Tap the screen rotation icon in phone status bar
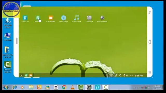Image resolution: width=166 pixels, height=93 pixels. [x=116, y=75]
